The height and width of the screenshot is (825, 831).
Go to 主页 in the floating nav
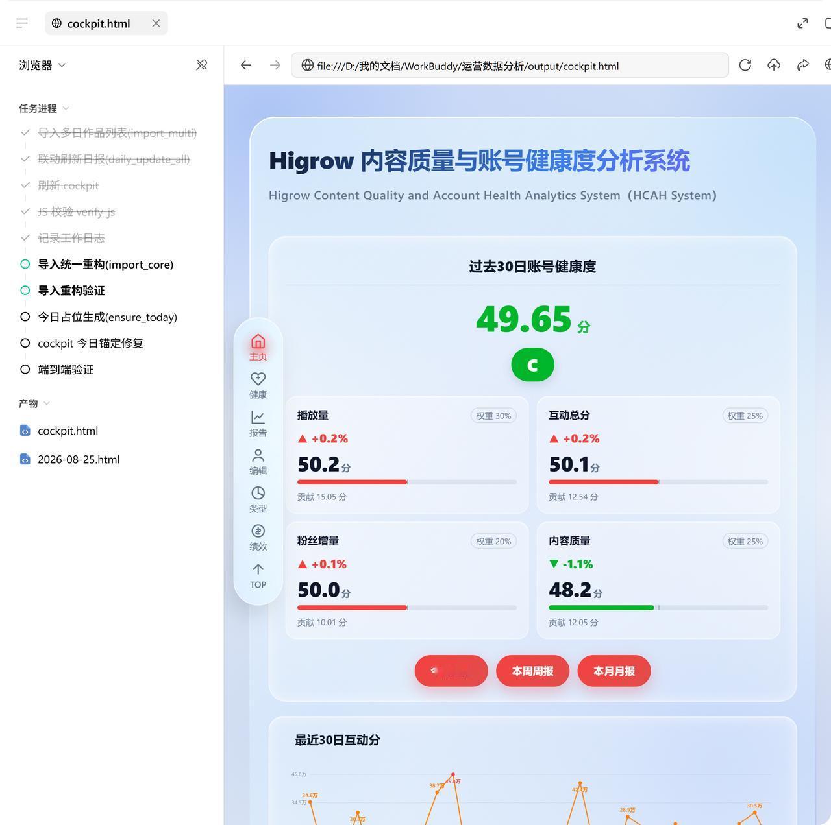258,348
